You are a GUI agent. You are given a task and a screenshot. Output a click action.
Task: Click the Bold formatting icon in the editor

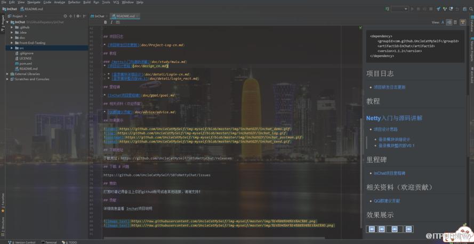105,22
